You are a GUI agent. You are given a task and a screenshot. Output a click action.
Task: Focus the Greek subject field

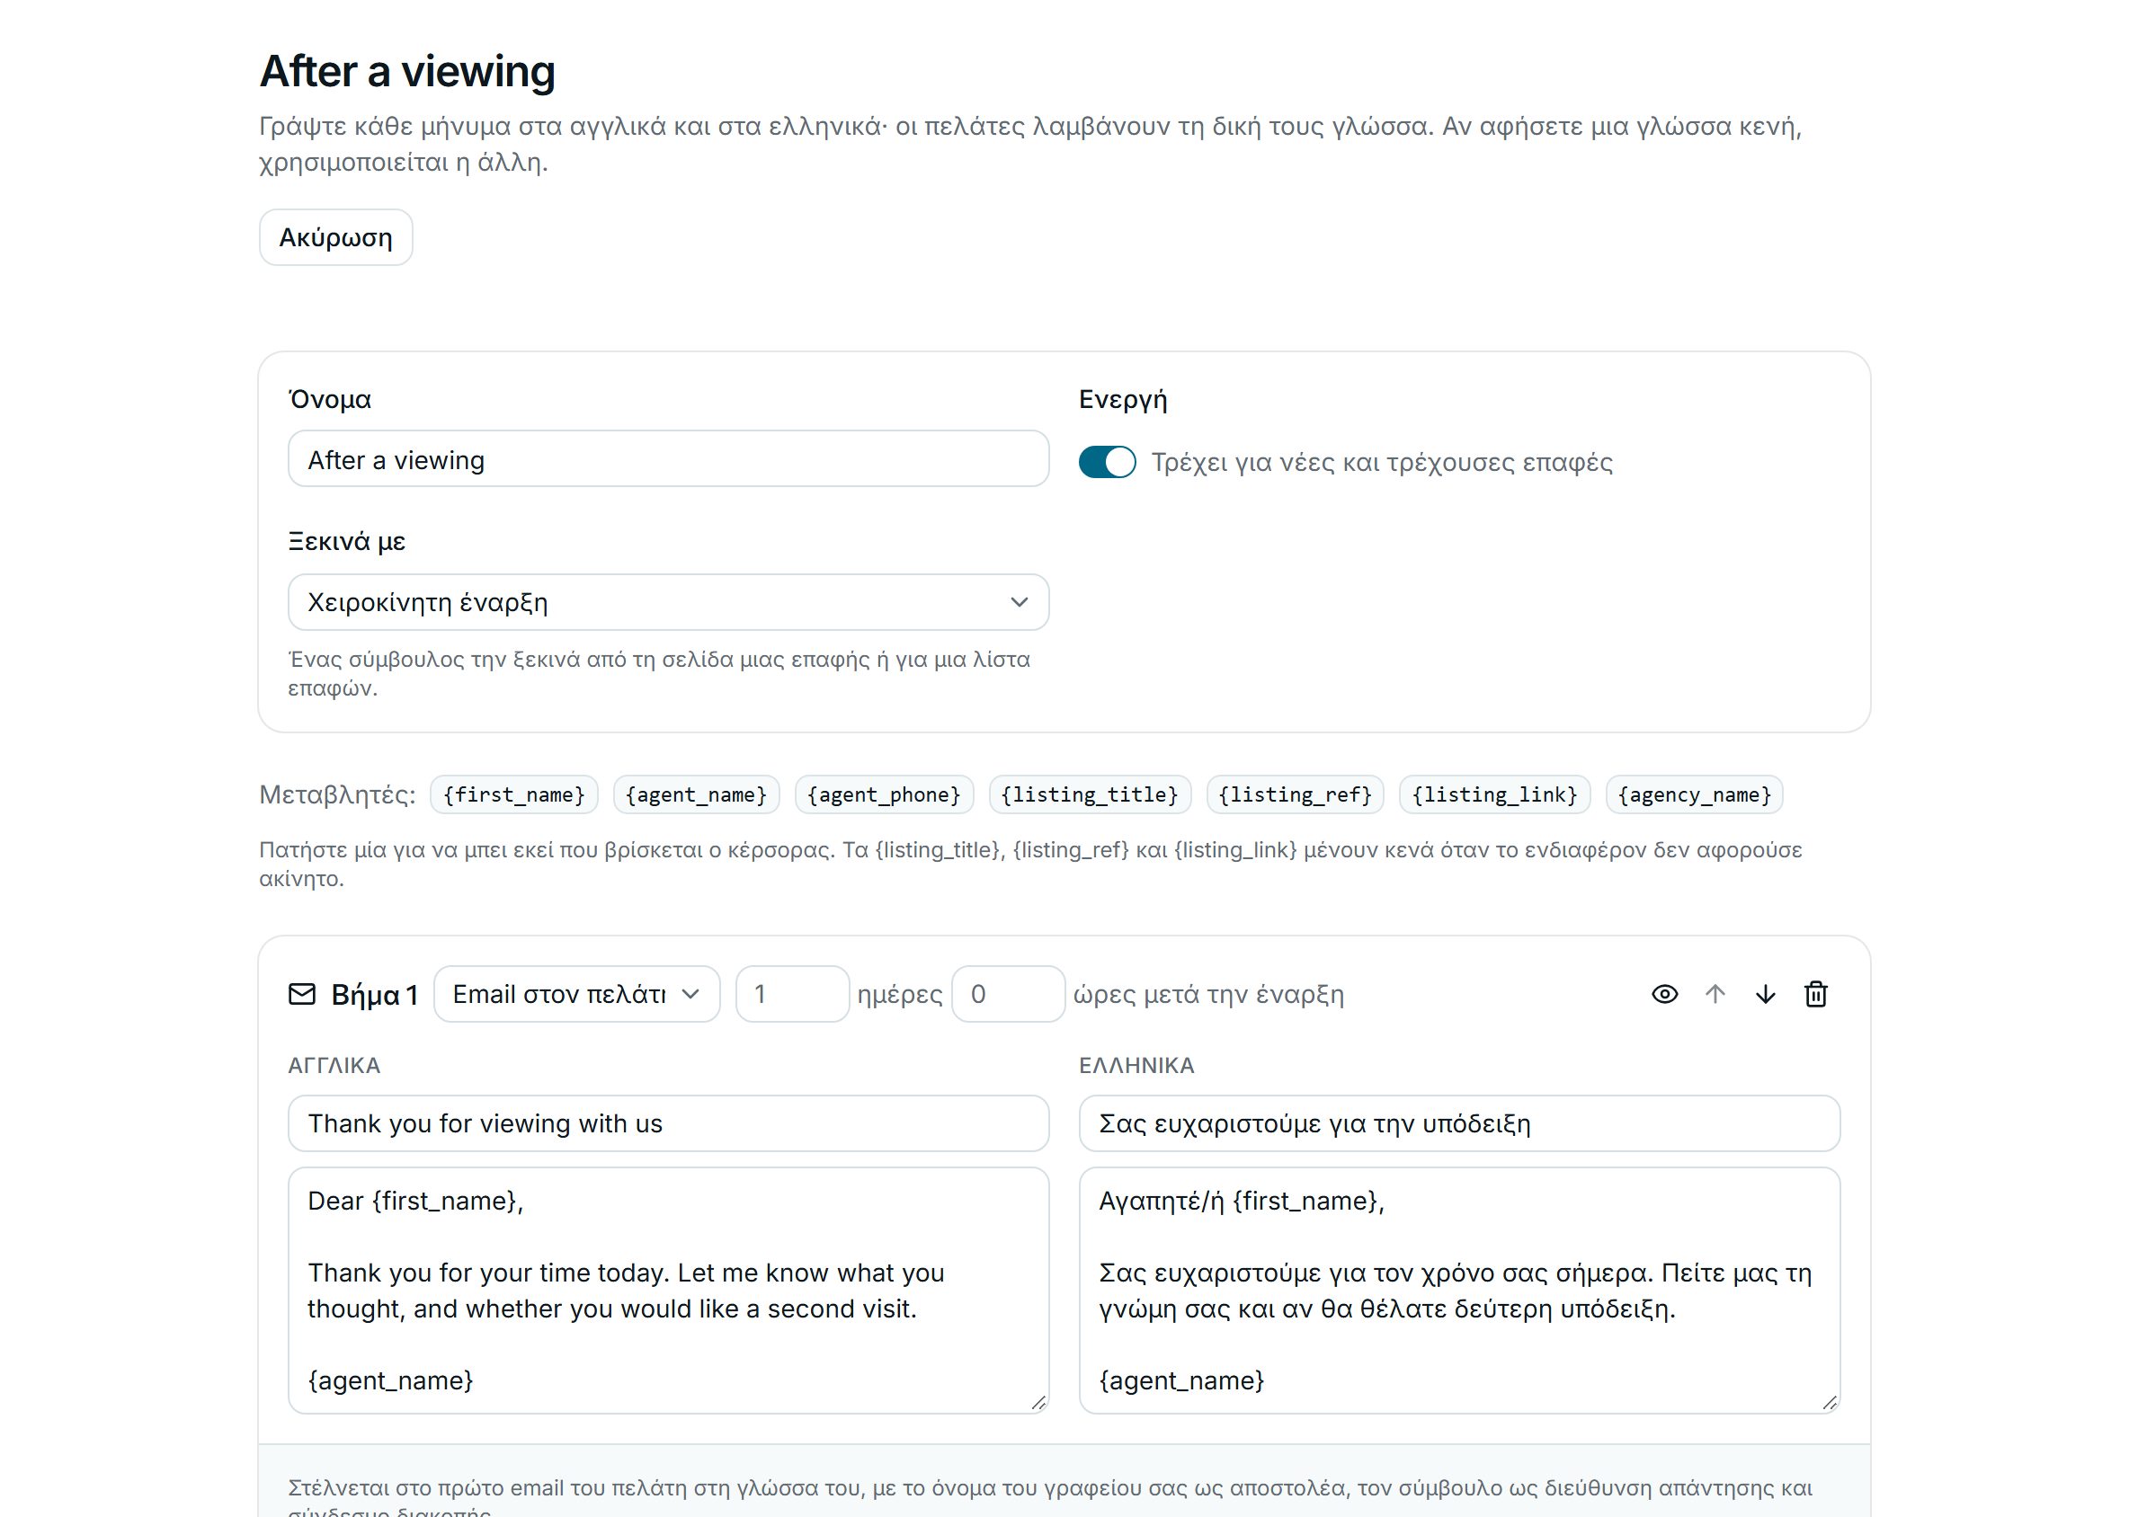[1460, 1123]
